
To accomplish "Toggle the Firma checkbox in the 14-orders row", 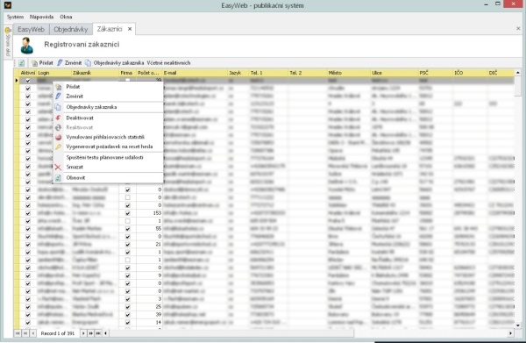I will click(x=127, y=322).
